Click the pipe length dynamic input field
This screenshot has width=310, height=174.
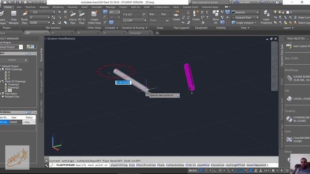pos(124,83)
